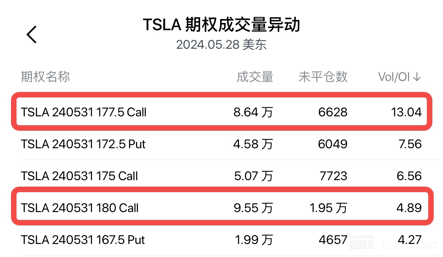Viewport: 443px width, 257px height.
Task: Sort by the 未平仓数 column header
Action: coord(323,77)
